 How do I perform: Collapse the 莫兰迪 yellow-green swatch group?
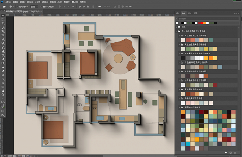point(179,44)
